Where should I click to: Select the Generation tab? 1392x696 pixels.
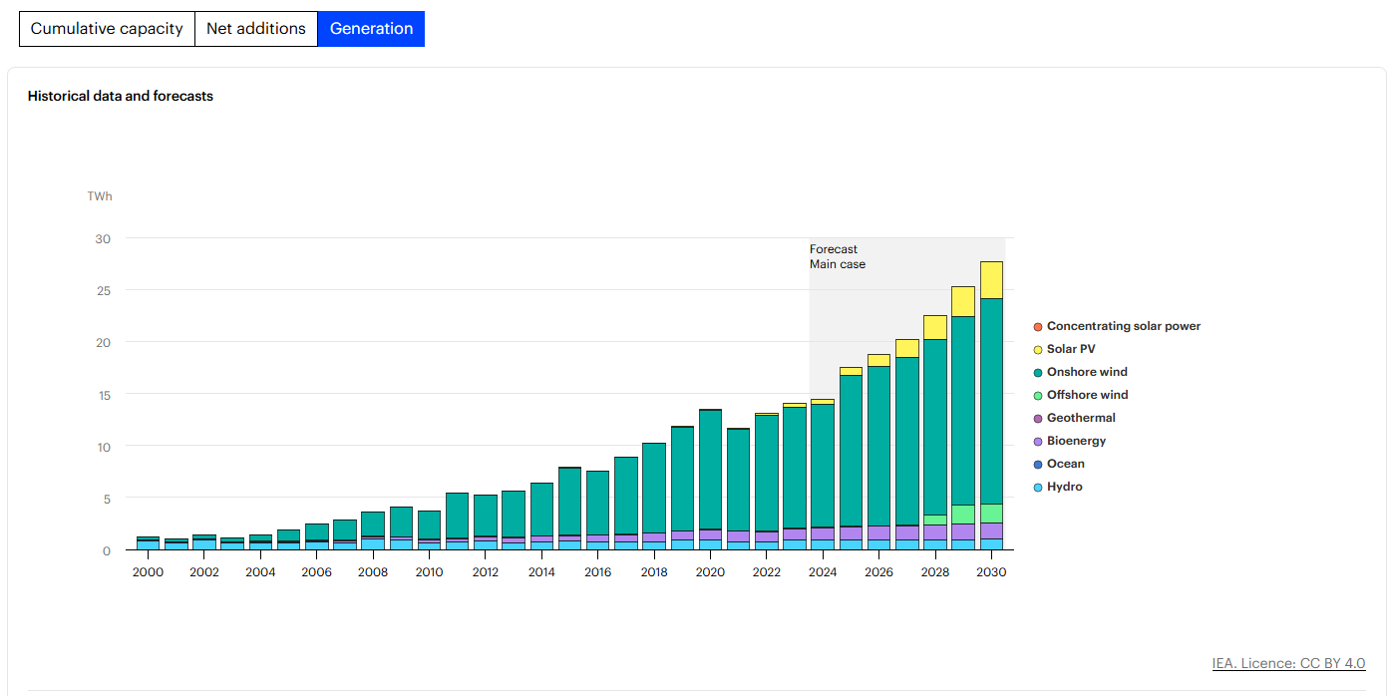coord(371,29)
